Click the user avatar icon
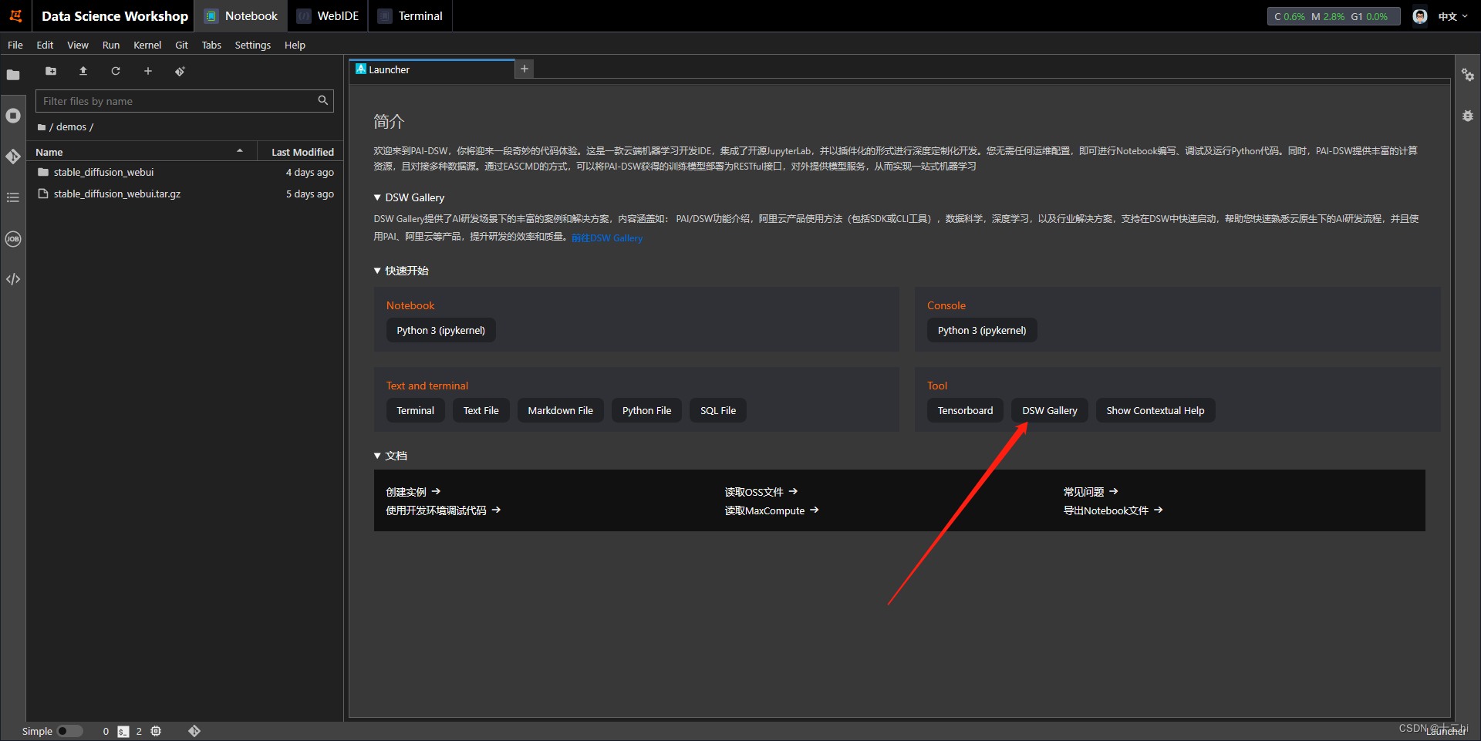This screenshot has width=1481, height=741. tap(1420, 16)
